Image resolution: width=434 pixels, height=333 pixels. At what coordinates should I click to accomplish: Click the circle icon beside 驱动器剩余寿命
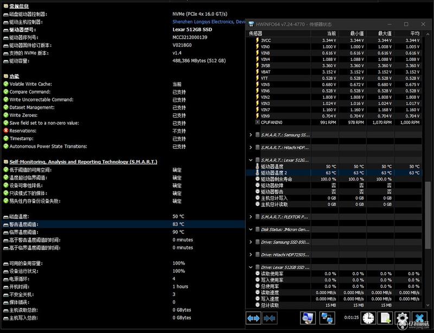point(257,179)
